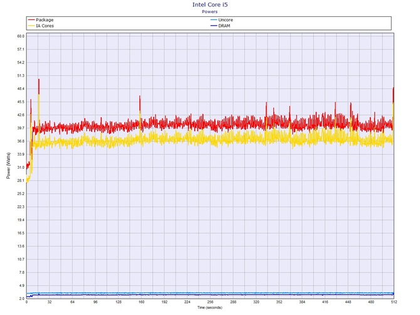Click the 448 time axis tick label
The width and height of the screenshot is (420, 315).
click(x=348, y=302)
